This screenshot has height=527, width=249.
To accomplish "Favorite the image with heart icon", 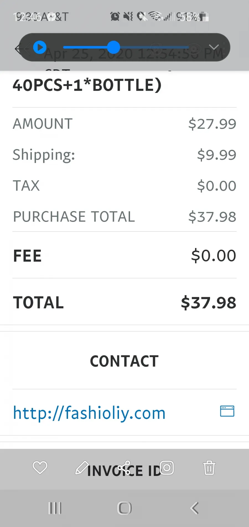I will tap(40, 468).
